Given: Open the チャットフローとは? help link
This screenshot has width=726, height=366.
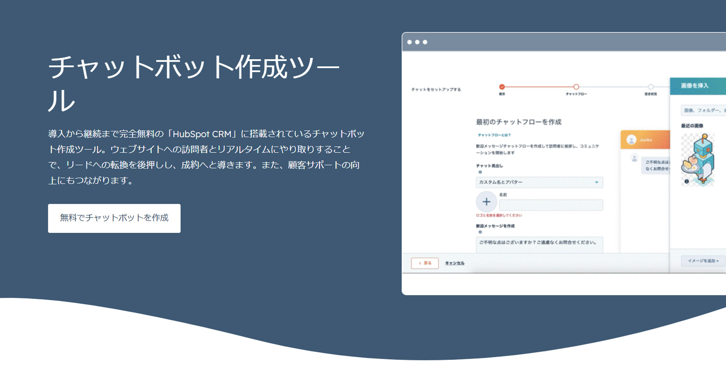Looking at the screenshot, I should coord(494,135).
